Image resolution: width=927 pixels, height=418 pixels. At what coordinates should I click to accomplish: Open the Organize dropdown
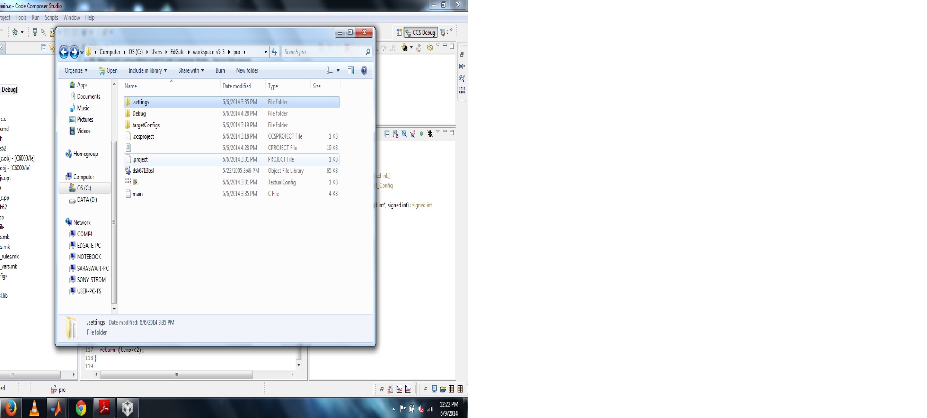coord(76,71)
